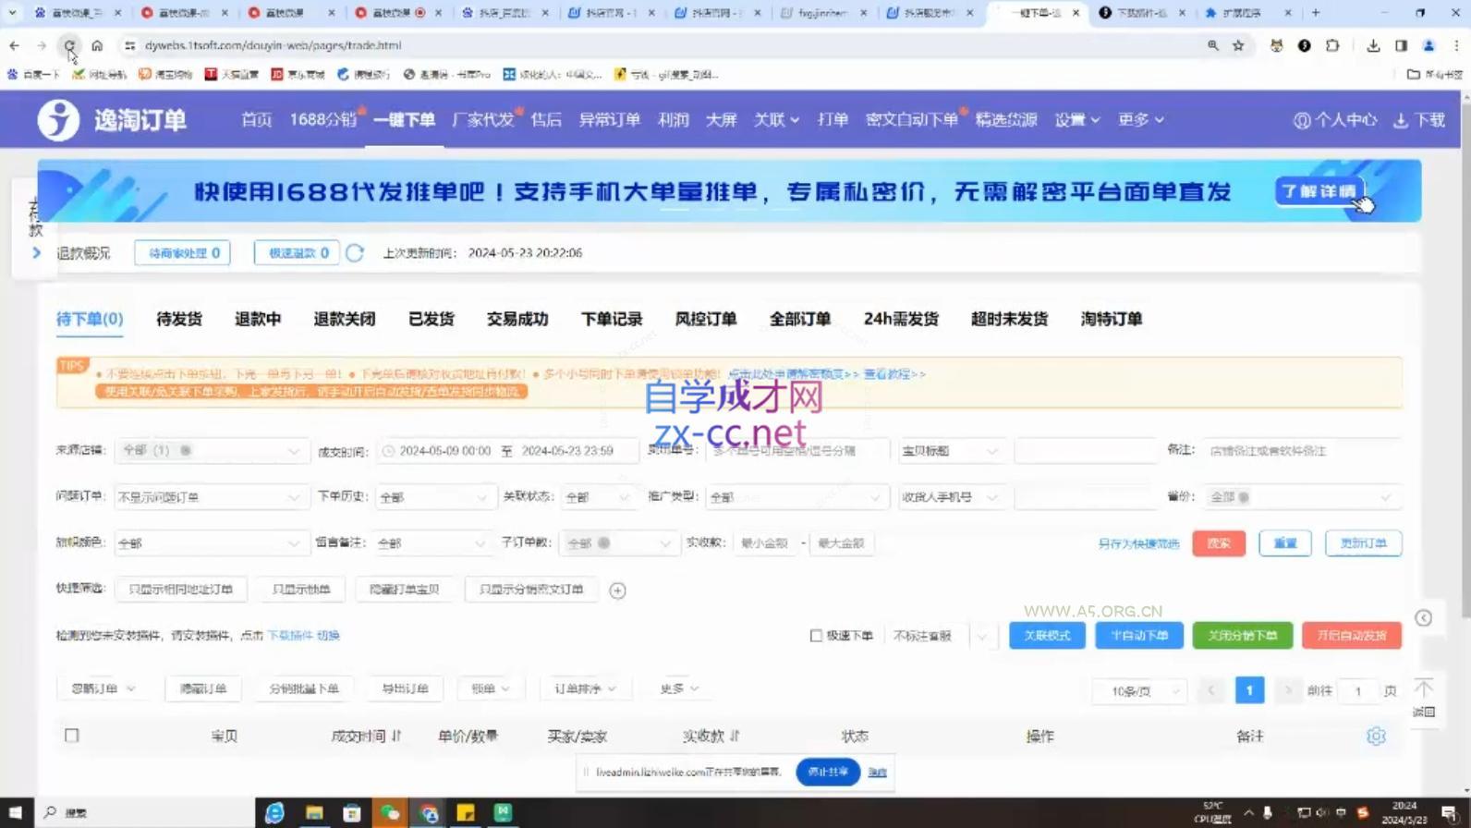Viewport: 1471px width, 828px height.
Task: Click the browser reload page icon
Action: click(x=69, y=45)
